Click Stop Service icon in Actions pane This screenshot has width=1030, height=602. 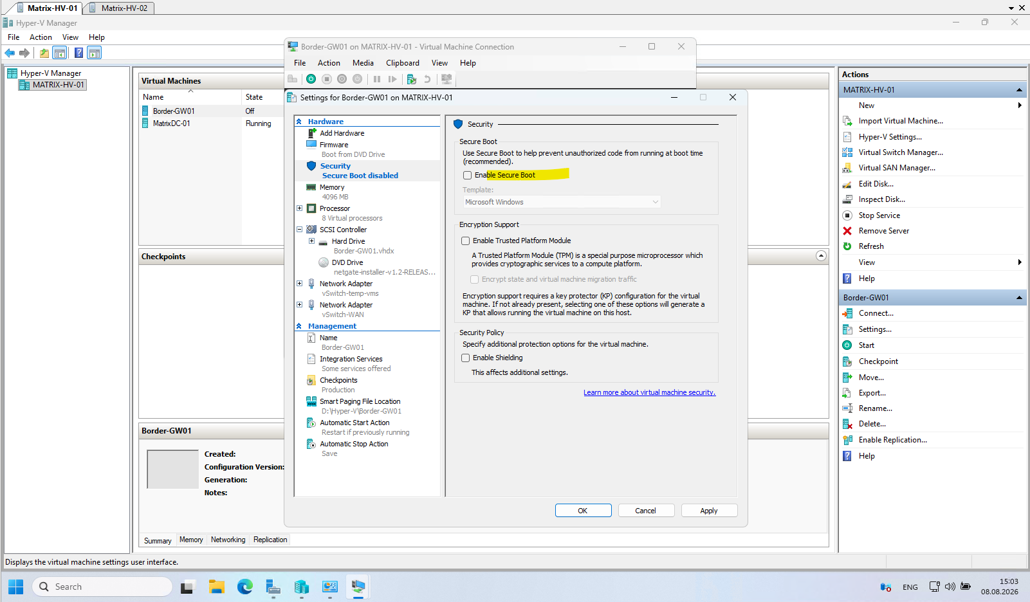[x=847, y=215]
